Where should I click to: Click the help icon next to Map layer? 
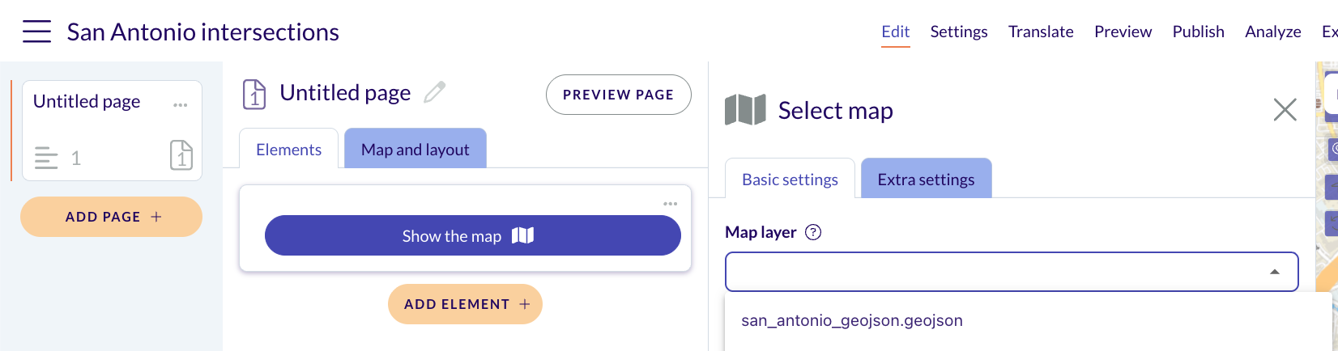(813, 233)
